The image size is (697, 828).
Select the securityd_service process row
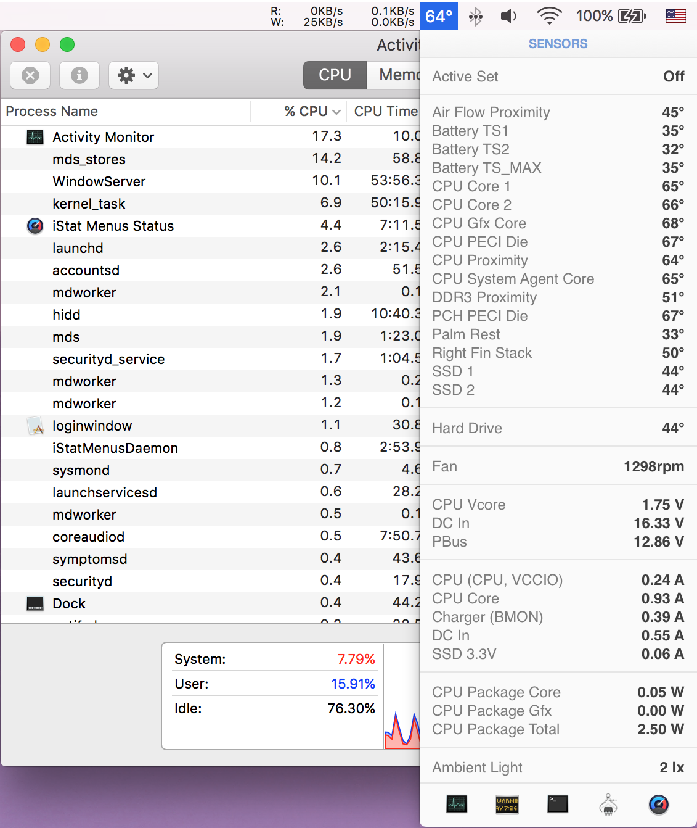pyautogui.click(x=210, y=359)
